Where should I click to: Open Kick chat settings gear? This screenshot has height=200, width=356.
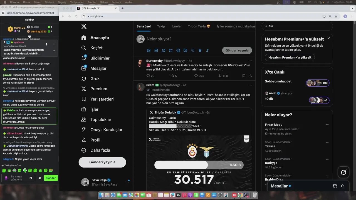[x=39, y=178]
